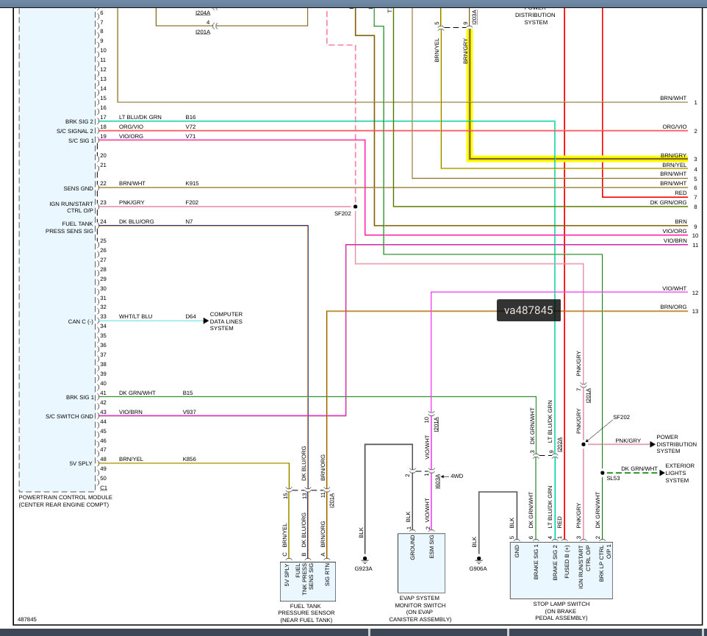Select BRAKE SIG 1 terminal in stop lamp switch
The image size is (707, 636).
536,562
